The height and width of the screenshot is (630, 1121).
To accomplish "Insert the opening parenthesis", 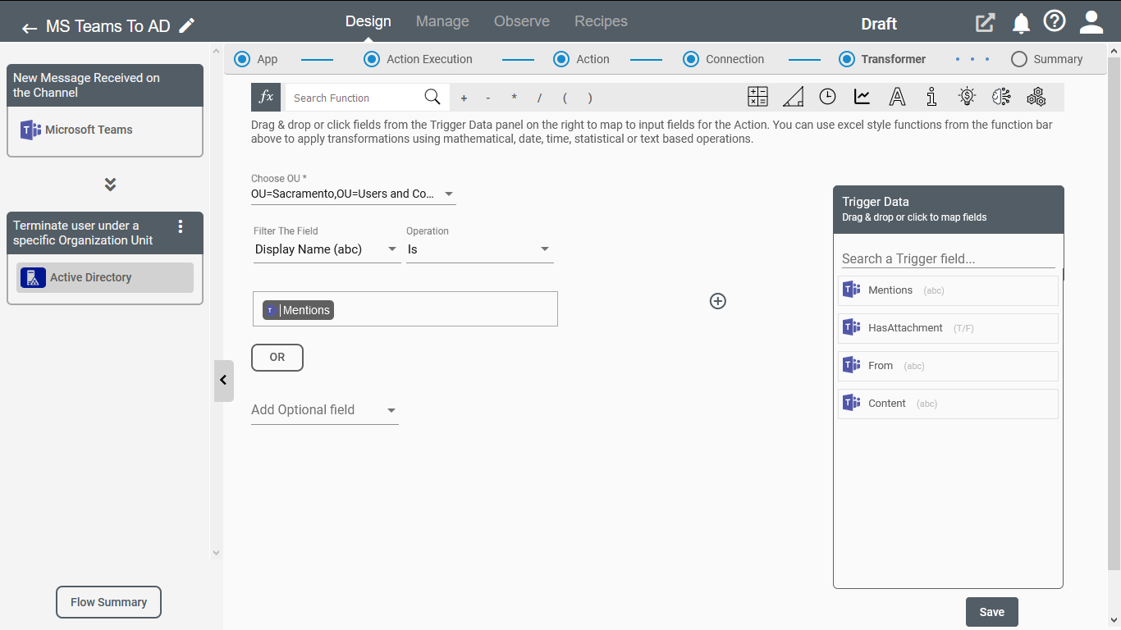I will [565, 98].
